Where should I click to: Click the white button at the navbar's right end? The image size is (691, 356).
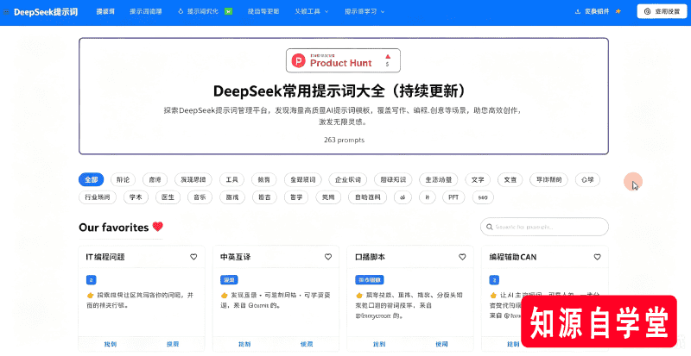pos(662,11)
